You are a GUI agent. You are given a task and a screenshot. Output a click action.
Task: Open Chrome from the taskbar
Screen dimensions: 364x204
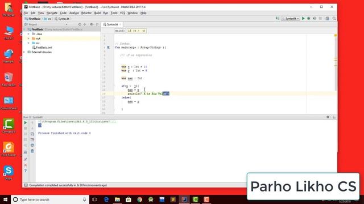(x=139, y=199)
